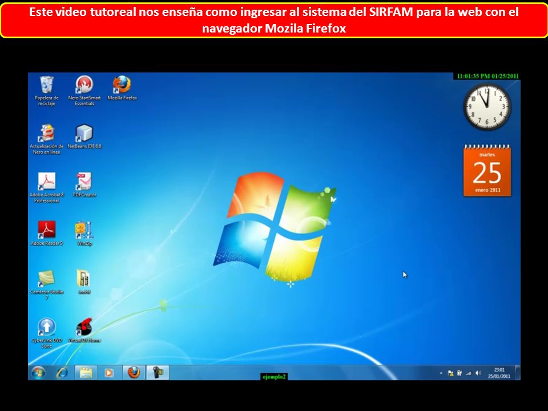This screenshot has height=411, width=548.
Task: Select the WinZip desktop icon
Action: (84, 233)
